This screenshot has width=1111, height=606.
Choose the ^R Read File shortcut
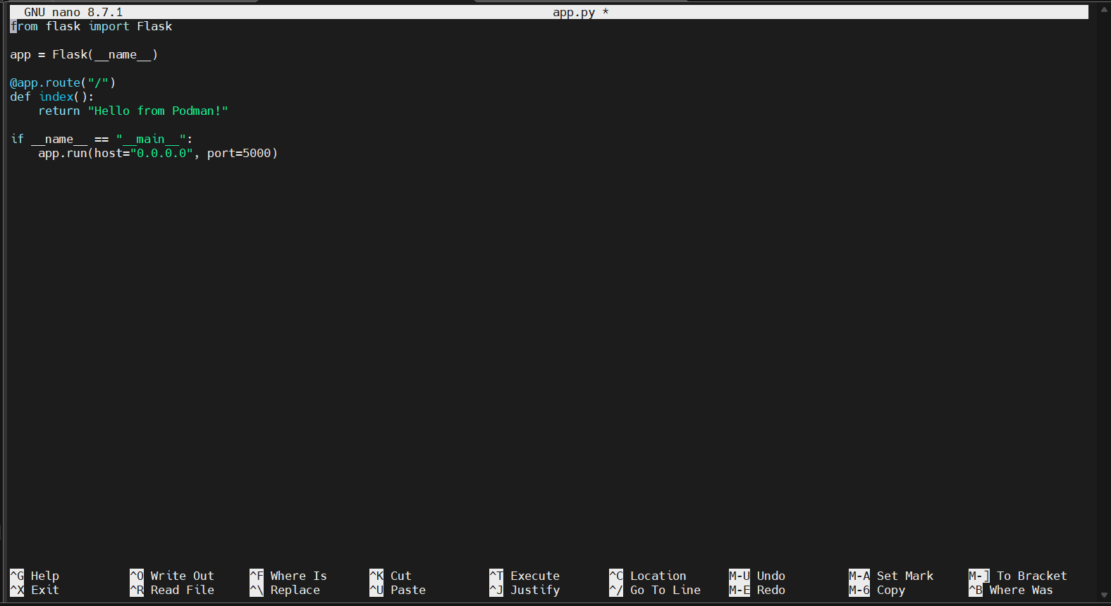click(x=172, y=590)
